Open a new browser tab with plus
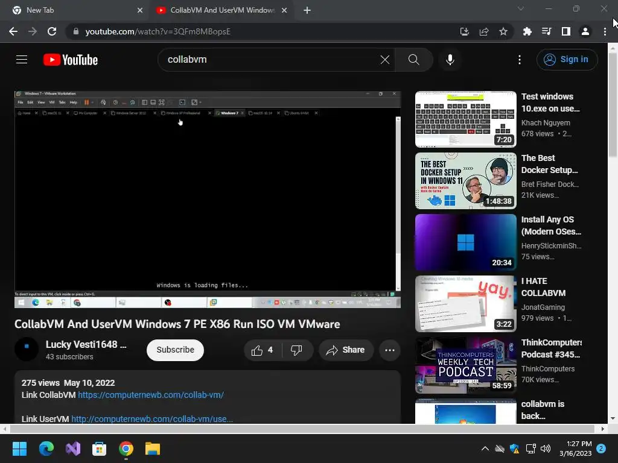 (x=307, y=10)
